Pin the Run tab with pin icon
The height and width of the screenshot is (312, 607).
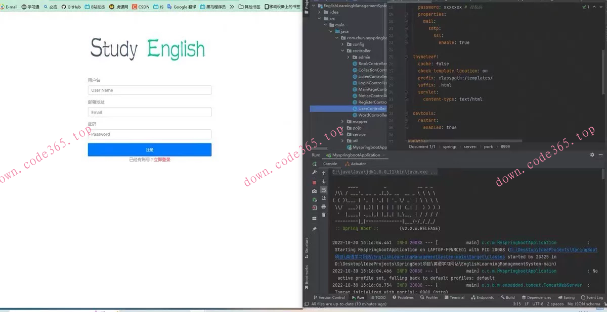click(315, 229)
